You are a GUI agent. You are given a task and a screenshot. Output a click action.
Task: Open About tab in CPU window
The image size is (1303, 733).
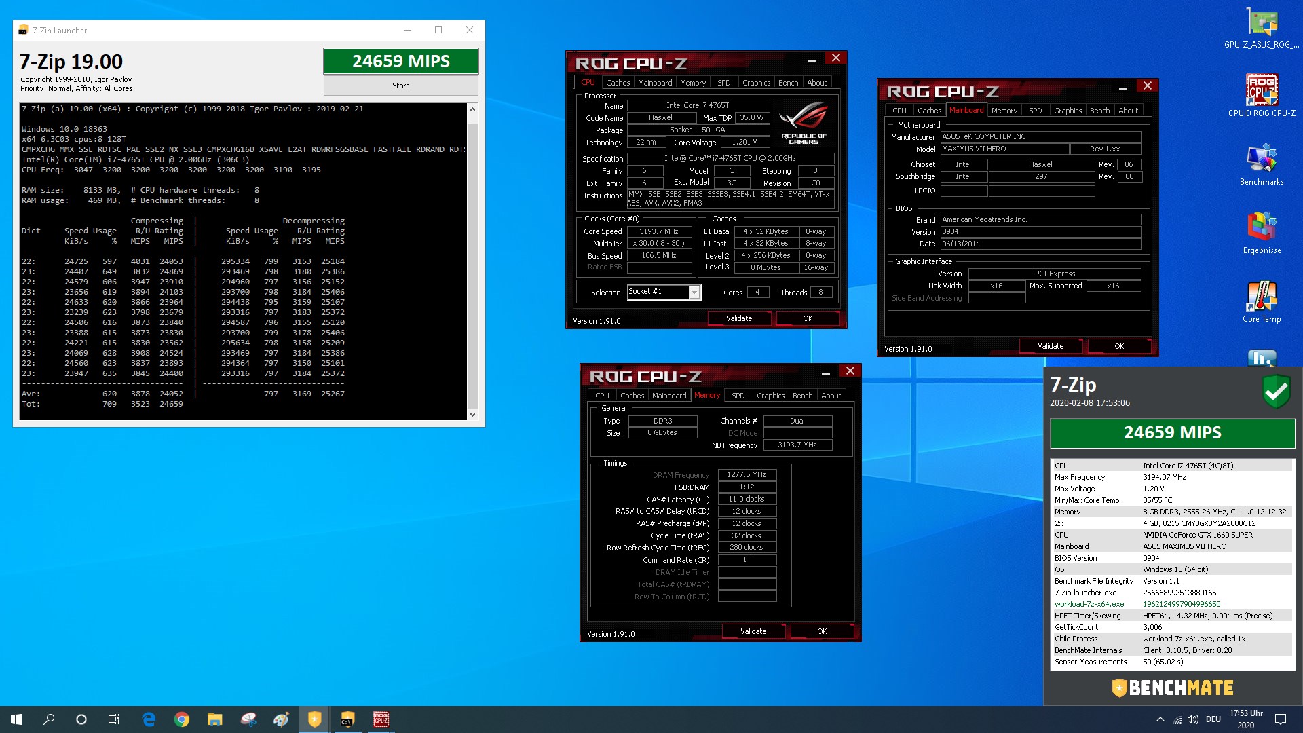click(816, 83)
